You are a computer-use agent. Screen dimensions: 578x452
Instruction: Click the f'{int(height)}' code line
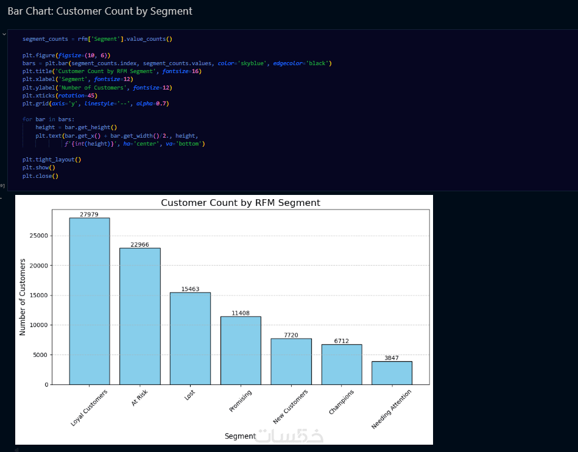(x=135, y=144)
